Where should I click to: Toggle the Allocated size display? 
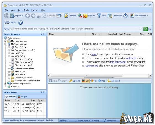[114, 81]
